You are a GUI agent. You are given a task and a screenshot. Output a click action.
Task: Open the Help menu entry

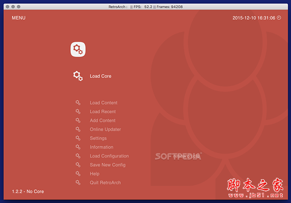[x=95, y=174]
